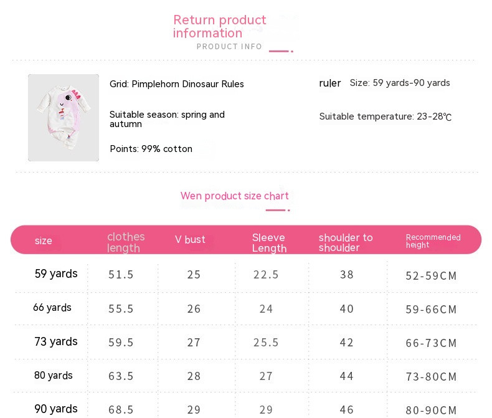Image resolution: width=492 pixels, height=418 pixels.
Task: Click the 'Grid: Pimplehorn Dinosaur Rules' text
Action: tap(177, 84)
